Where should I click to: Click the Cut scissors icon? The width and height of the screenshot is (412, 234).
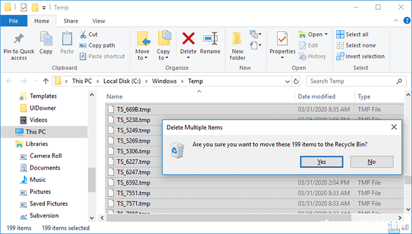(83, 34)
